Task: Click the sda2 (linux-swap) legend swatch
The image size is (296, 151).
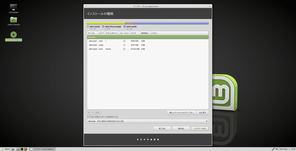Action: [103, 27]
